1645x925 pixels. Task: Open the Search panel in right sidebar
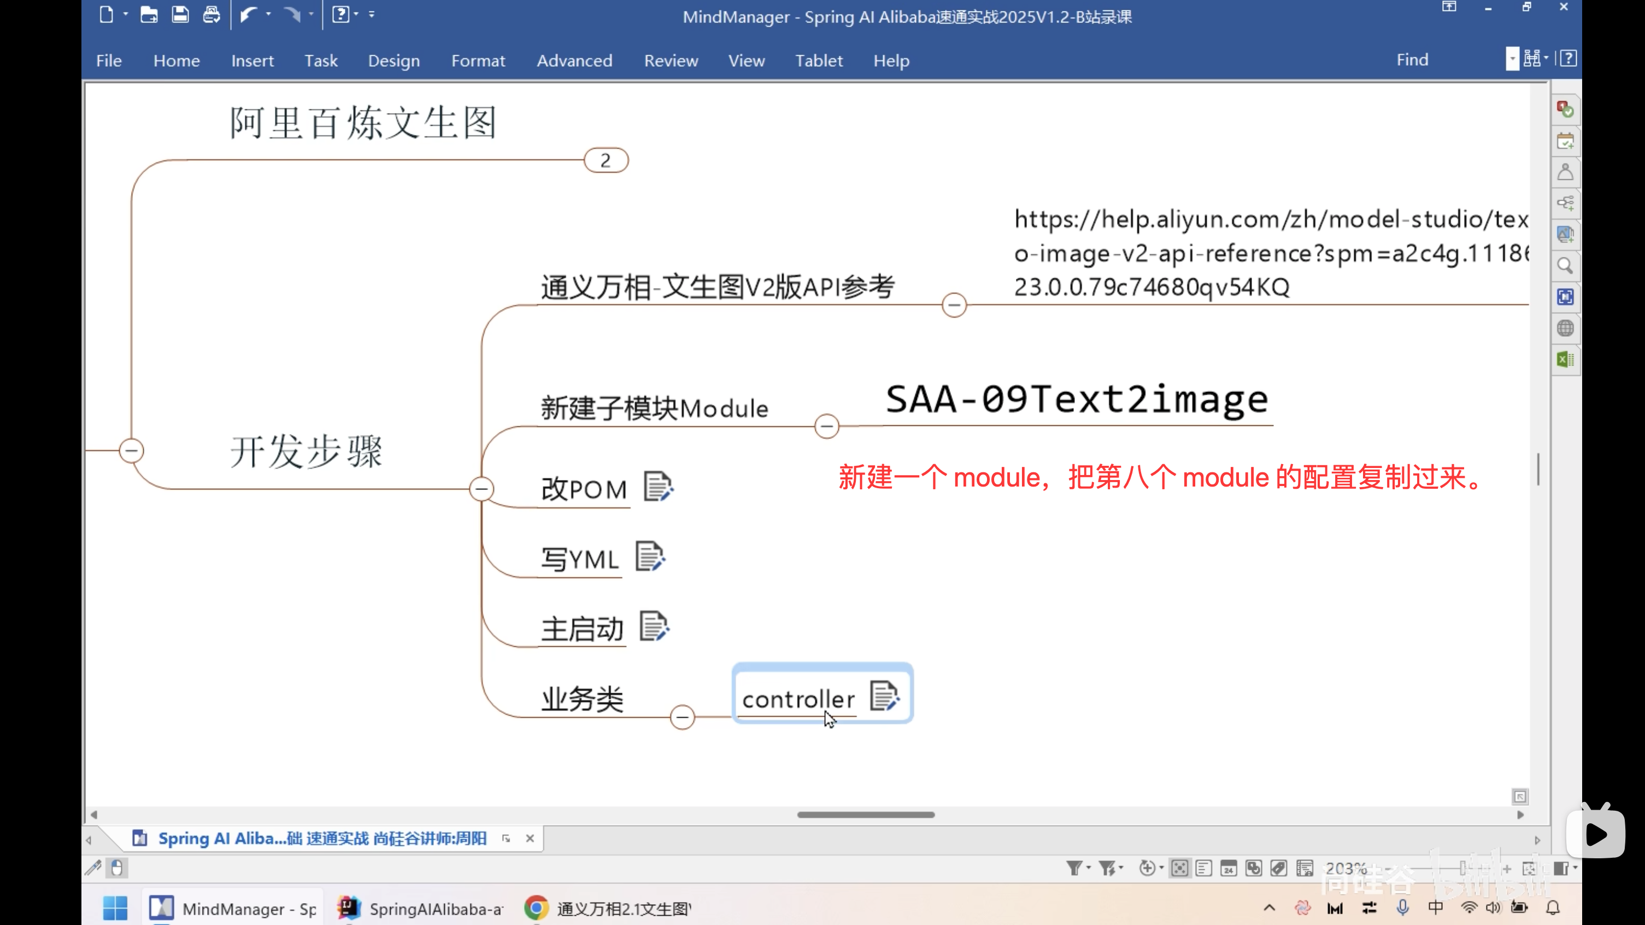[x=1565, y=266]
